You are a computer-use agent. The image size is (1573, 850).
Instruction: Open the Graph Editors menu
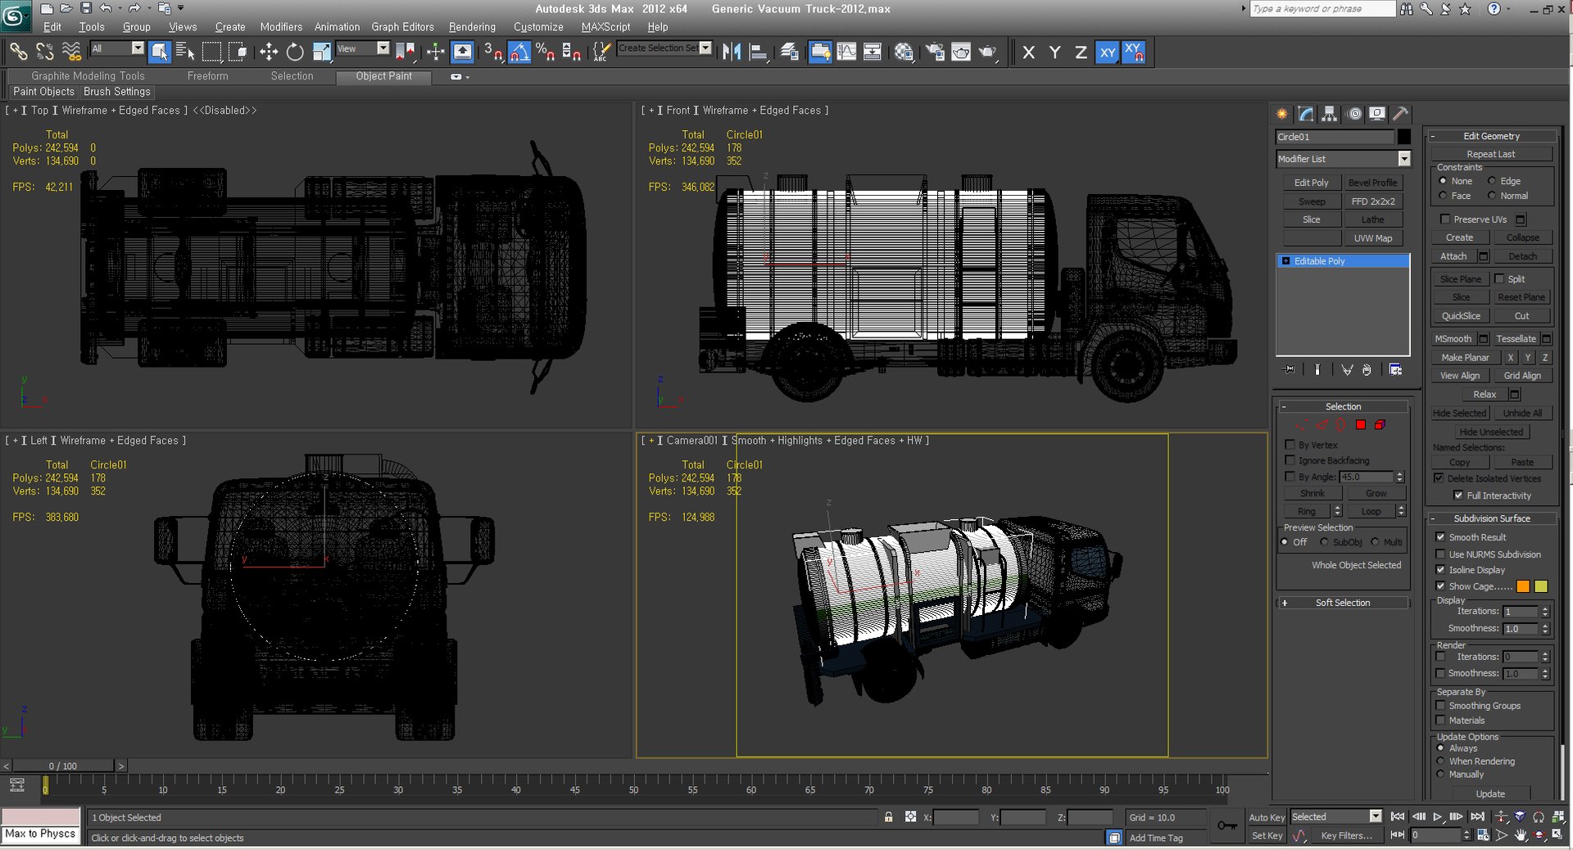(402, 27)
